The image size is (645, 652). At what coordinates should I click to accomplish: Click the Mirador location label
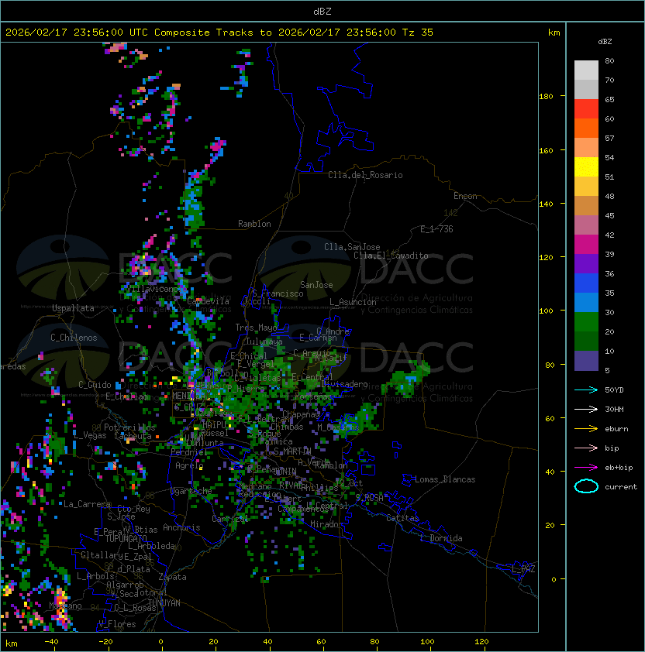coord(327,524)
